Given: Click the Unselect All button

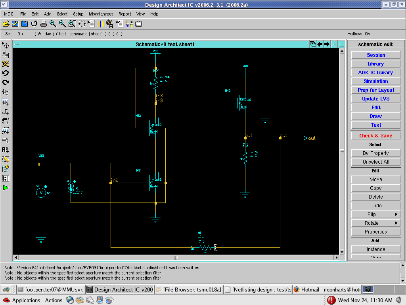Looking at the screenshot, I should (x=375, y=162).
